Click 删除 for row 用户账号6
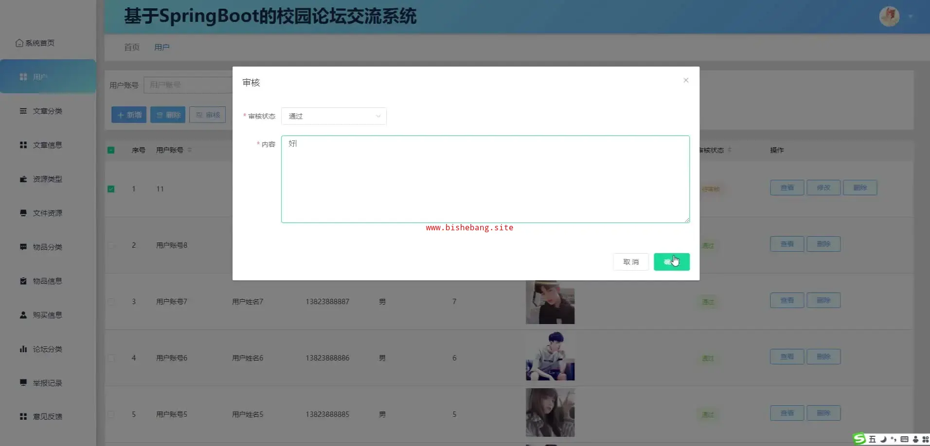This screenshot has height=446, width=930. (x=823, y=357)
